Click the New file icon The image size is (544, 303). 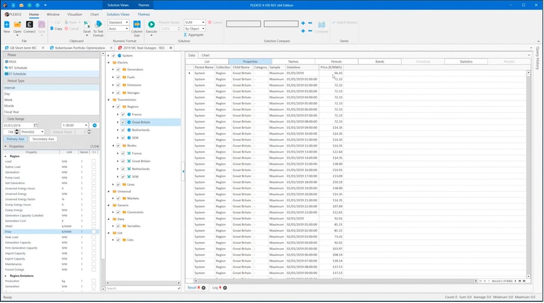point(6,25)
